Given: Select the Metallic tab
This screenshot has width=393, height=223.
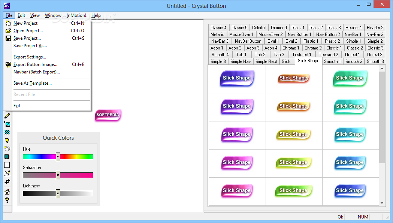Looking at the screenshot, I should click(217, 34).
